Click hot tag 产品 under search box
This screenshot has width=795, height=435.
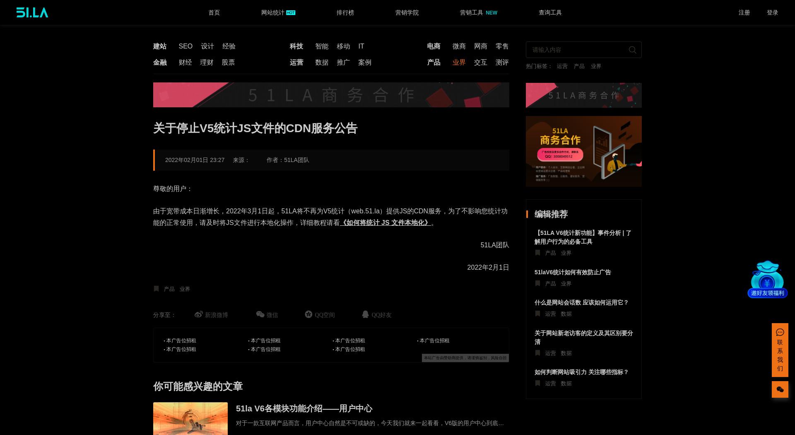[579, 66]
